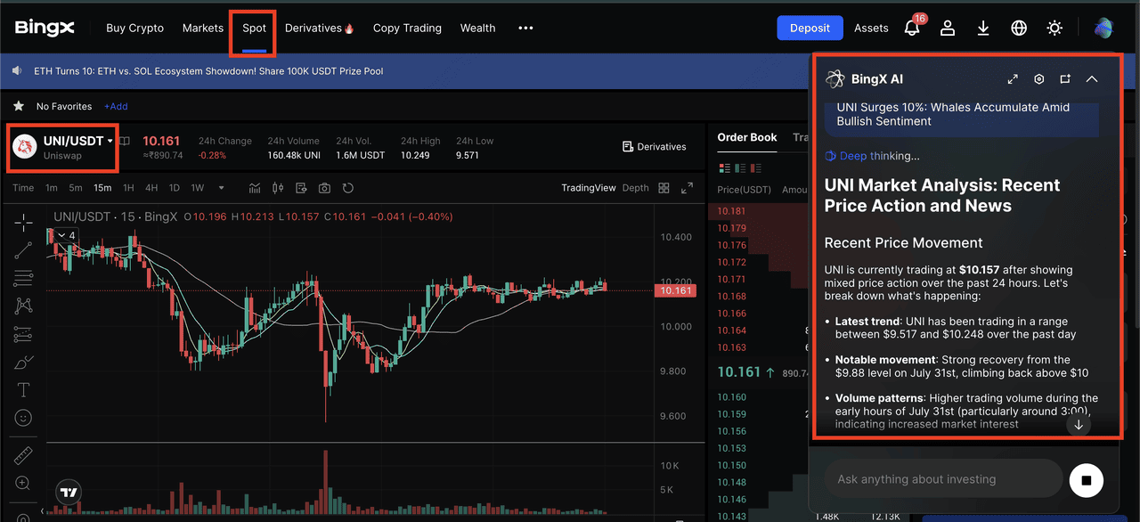The height and width of the screenshot is (522, 1140).
Task: Open the Derivatives link beside price stats
Action: [655, 146]
